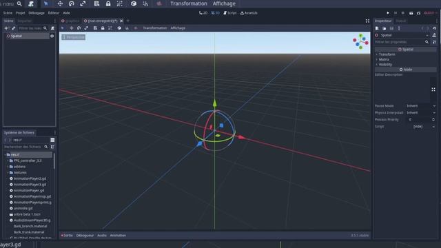Open the Débogueur panel
441x248 pixels.
point(85,236)
